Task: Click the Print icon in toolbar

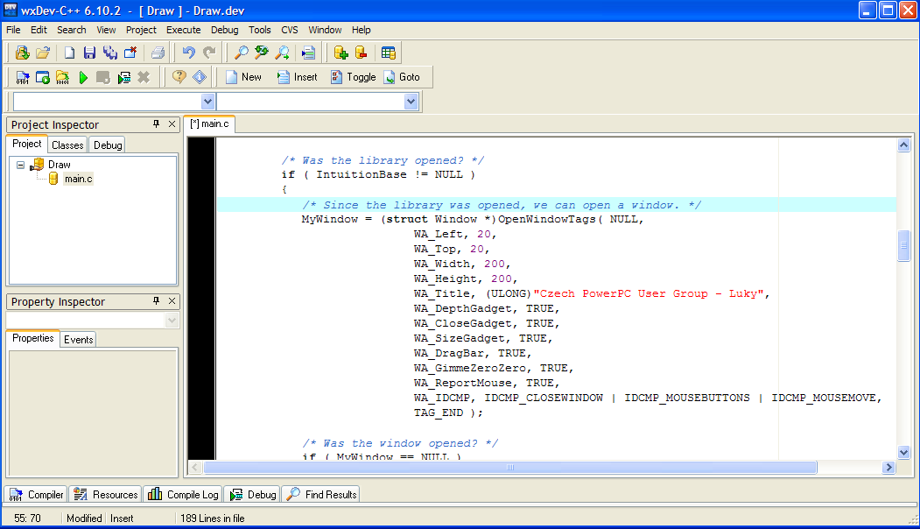Action: click(x=158, y=53)
